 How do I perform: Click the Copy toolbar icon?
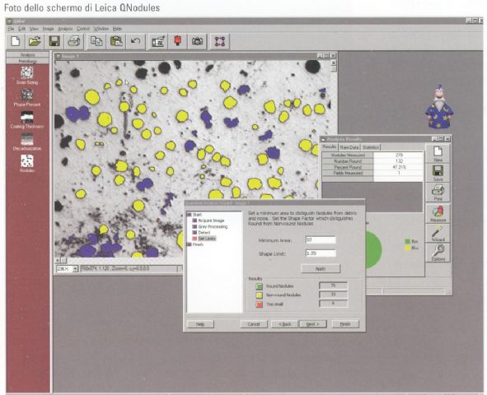coord(96,41)
